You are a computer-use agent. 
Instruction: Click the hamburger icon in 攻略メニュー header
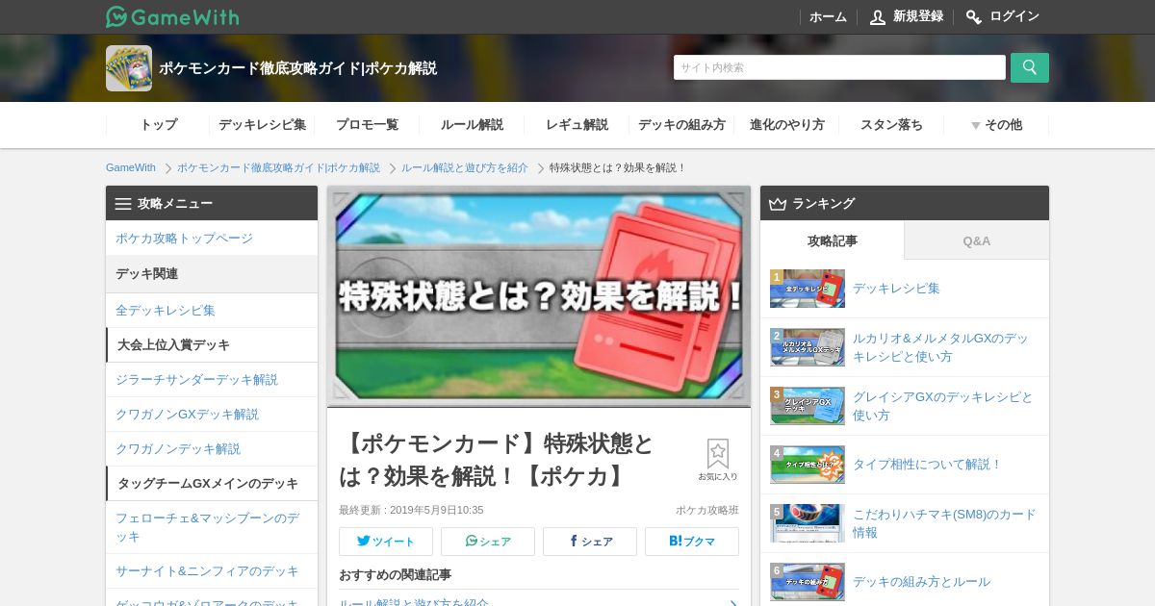point(123,204)
